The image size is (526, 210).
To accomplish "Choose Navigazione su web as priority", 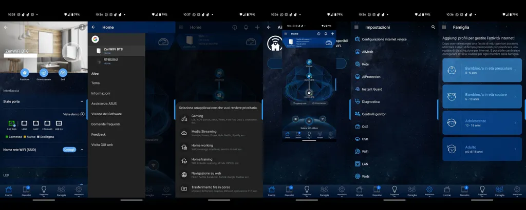I will point(219,175).
